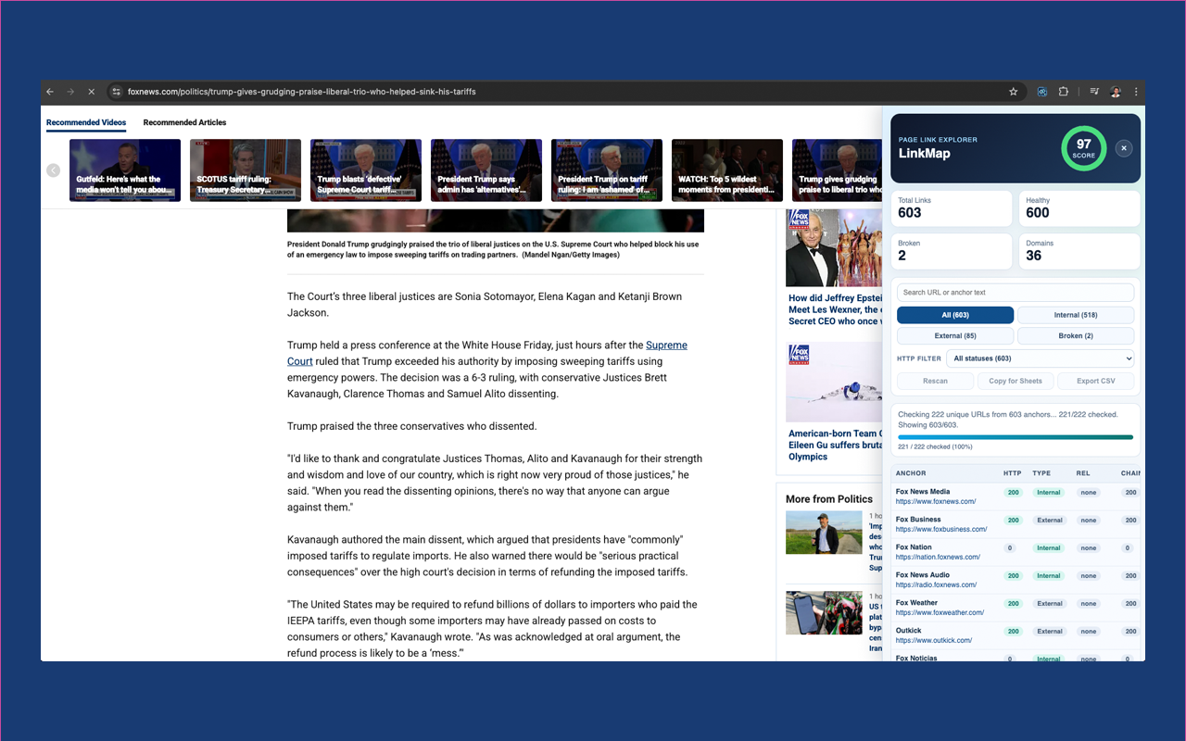This screenshot has width=1186, height=741.
Task: Click the ANCHOR column header
Action: (911, 473)
